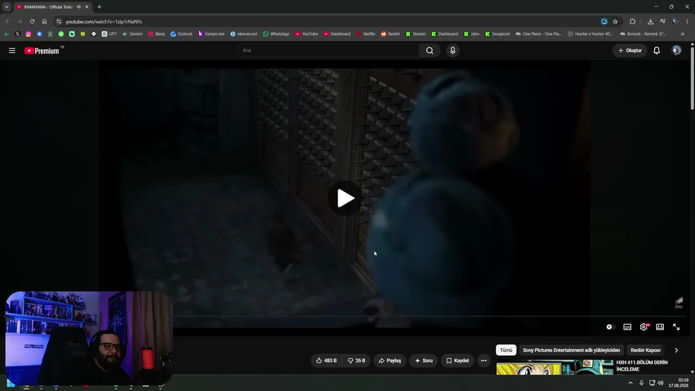Click the Soru ask button
Viewport: 695px width, 391px height.
[x=424, y=361]
